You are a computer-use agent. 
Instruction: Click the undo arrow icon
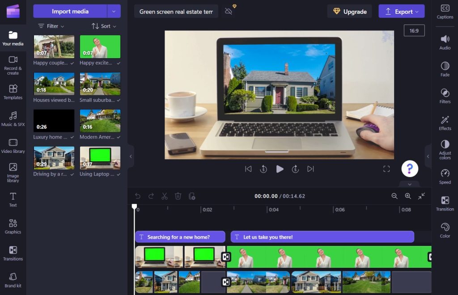[x=138, y=196]
